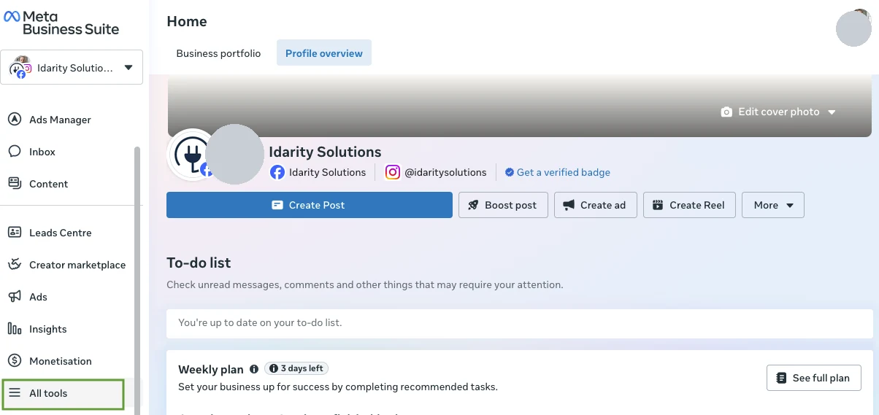The height and width of the screenshot is (415, 879).
Task: Click the Weekly plan heading text
Action: click(x=211, y=370)
